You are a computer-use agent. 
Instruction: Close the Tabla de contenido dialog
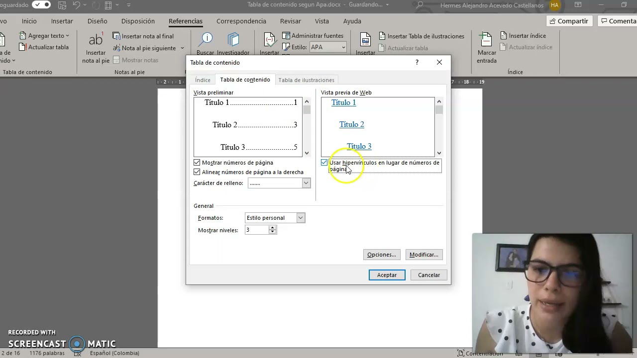439,62
